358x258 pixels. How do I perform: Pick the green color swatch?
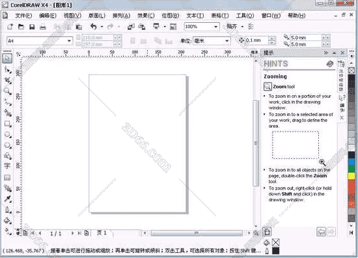pos(351,169)
